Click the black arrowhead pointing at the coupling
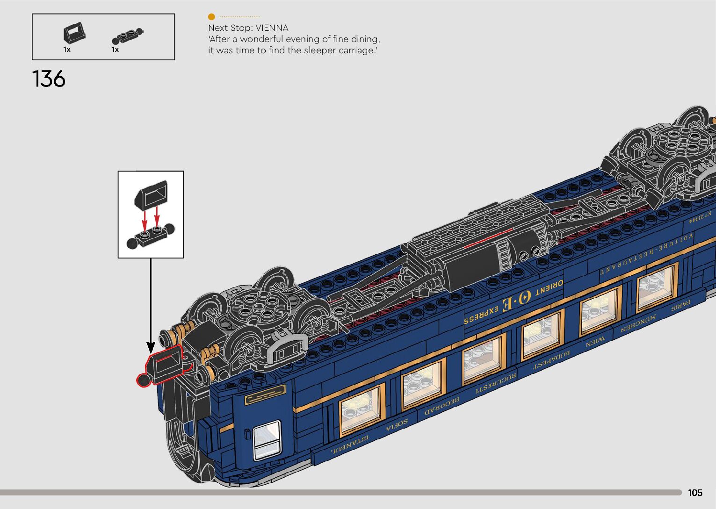 (x=151, y=347)
